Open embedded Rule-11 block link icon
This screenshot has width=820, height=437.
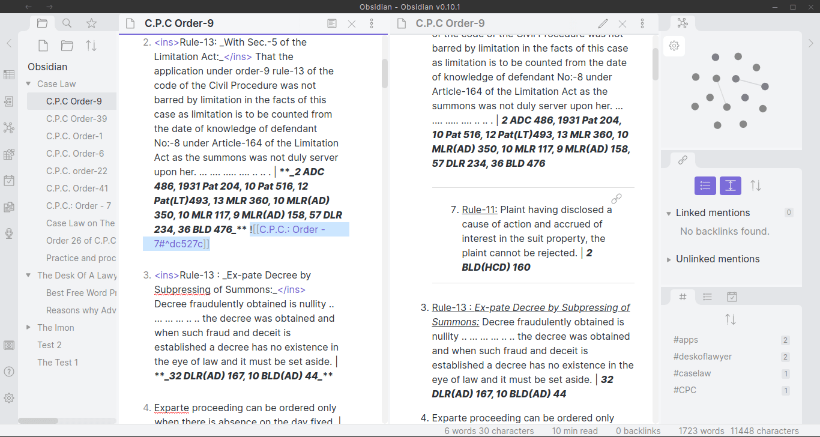click(617, 199)
